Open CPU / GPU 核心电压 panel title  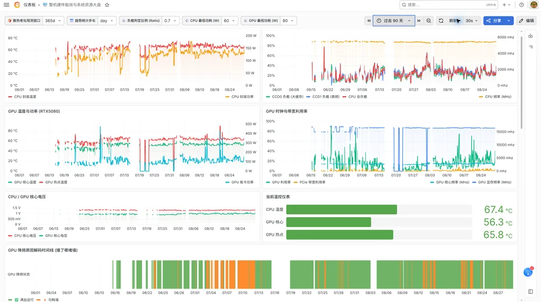coord(27,197)
